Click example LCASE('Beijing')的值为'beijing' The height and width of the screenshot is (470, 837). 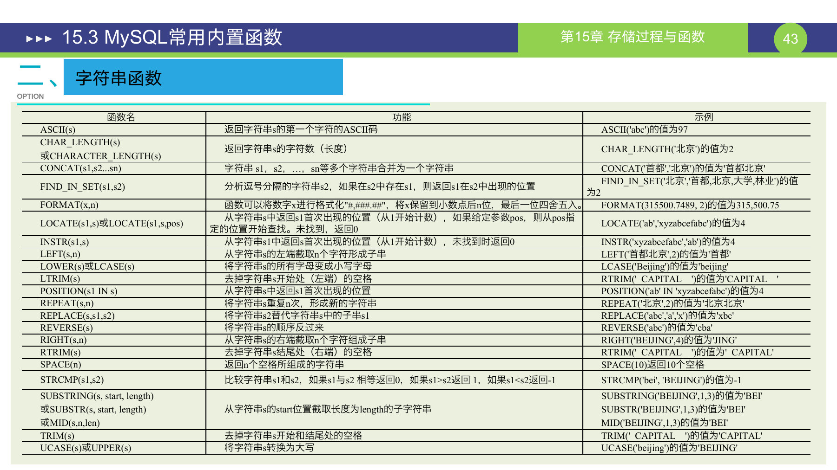[665, 266]
